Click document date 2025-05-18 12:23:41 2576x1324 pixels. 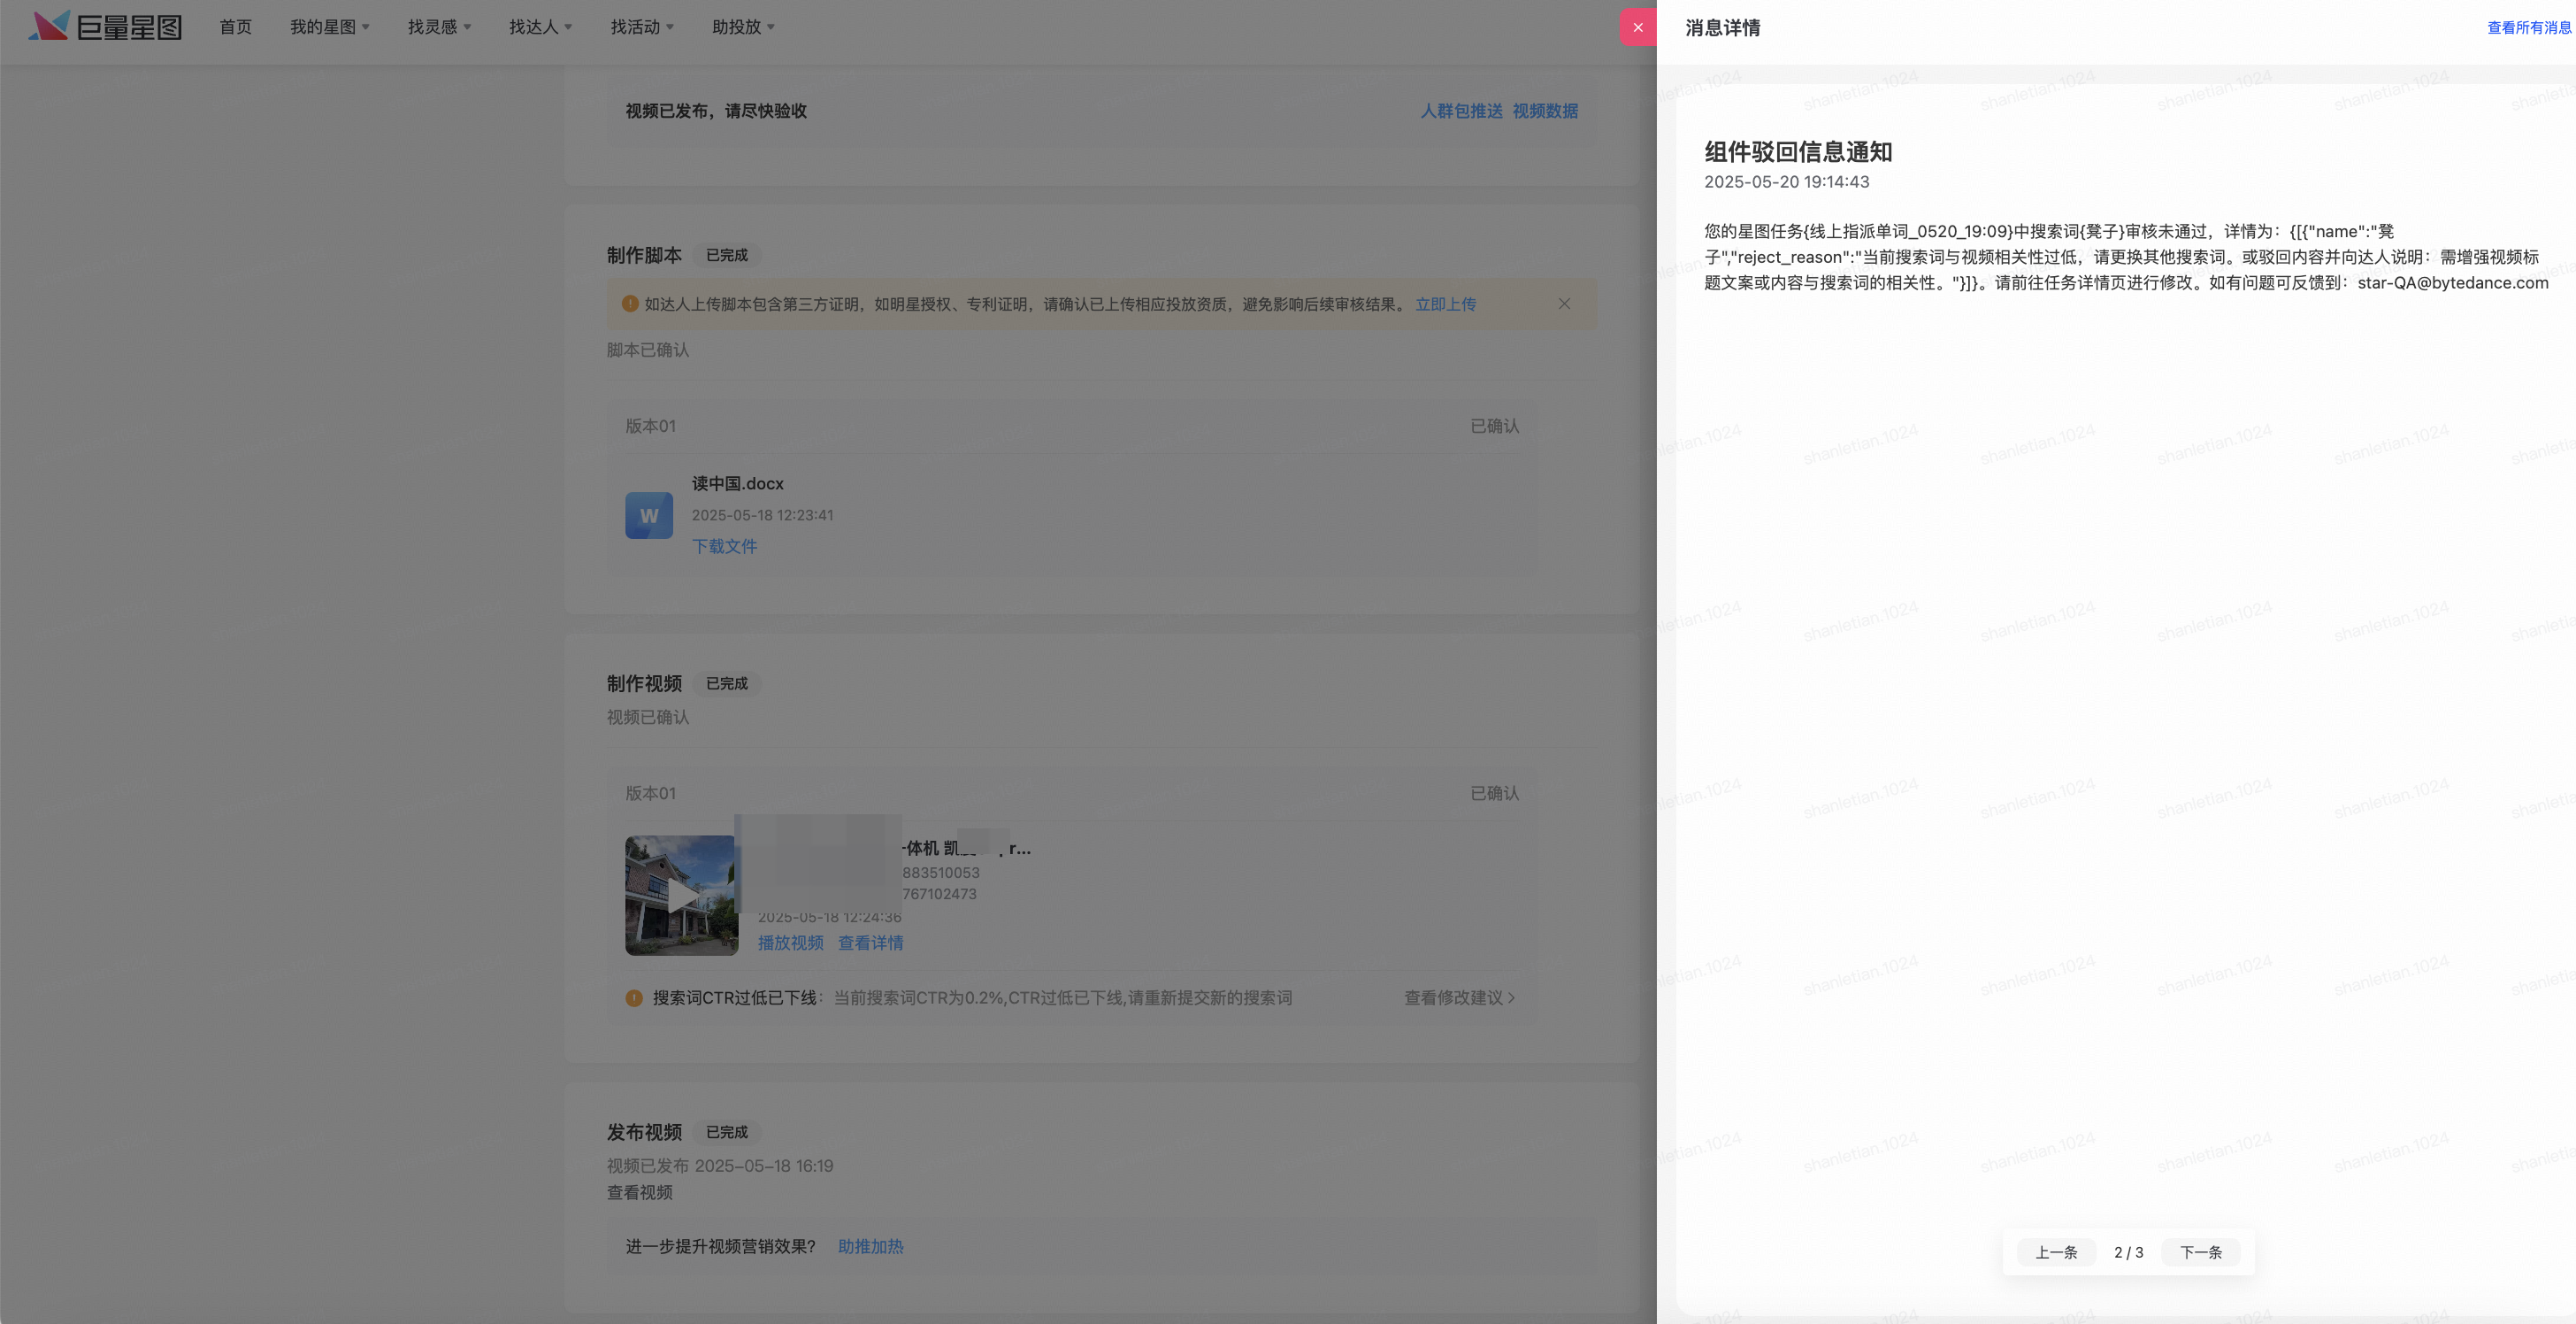pos(763,515)
